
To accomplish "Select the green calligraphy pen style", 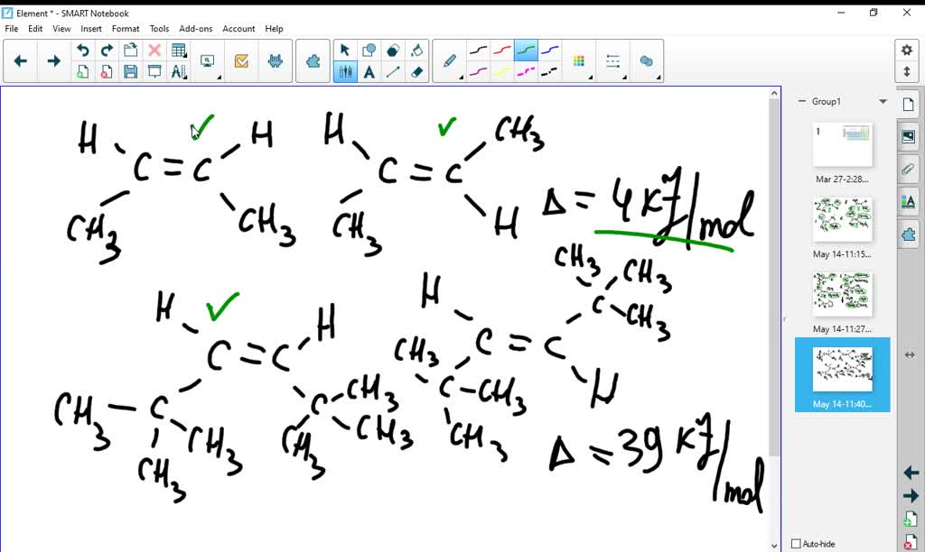I will tap(525, 51).
